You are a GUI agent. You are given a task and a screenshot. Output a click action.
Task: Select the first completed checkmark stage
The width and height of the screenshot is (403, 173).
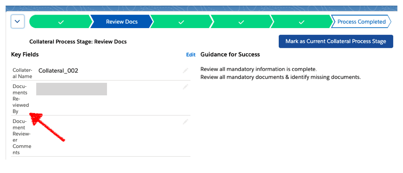coord(61,22)
